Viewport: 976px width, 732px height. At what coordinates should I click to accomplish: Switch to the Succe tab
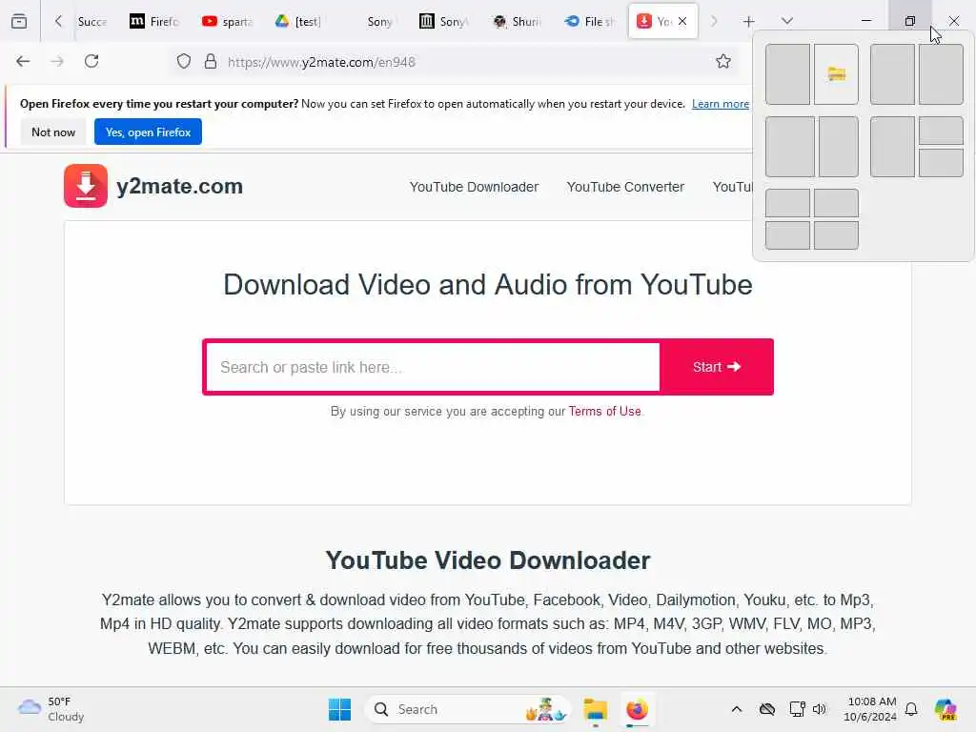[92, 22]
